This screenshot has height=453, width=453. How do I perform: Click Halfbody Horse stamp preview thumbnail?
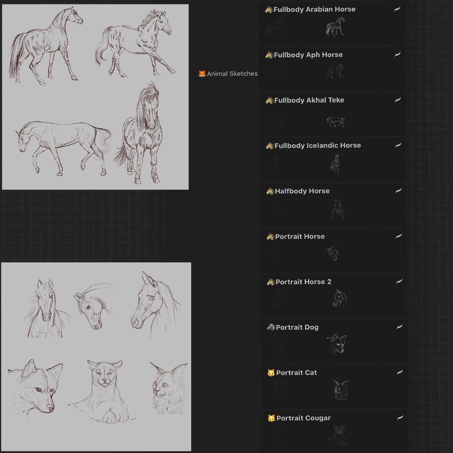pos(338,209)
